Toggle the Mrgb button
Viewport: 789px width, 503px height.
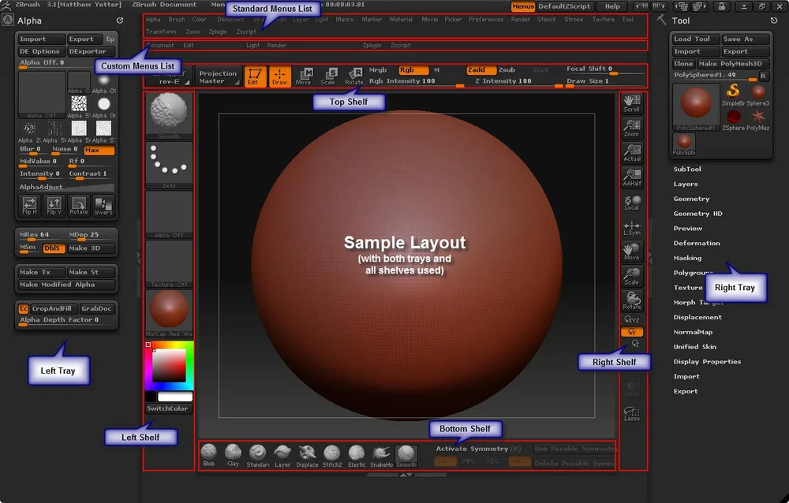[x=378, y=70]
